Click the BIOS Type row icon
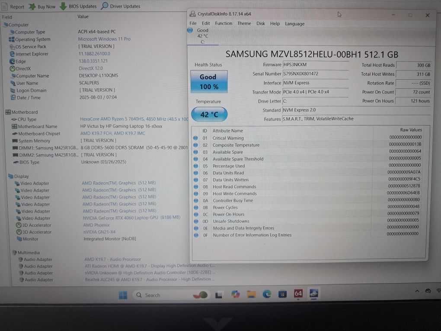The height and width of the screenshot is (331, 441). (x=16, y=162)
